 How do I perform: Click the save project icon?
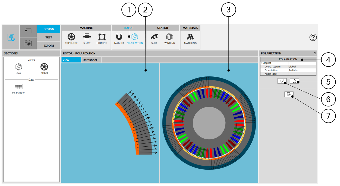tap(11, 37)
